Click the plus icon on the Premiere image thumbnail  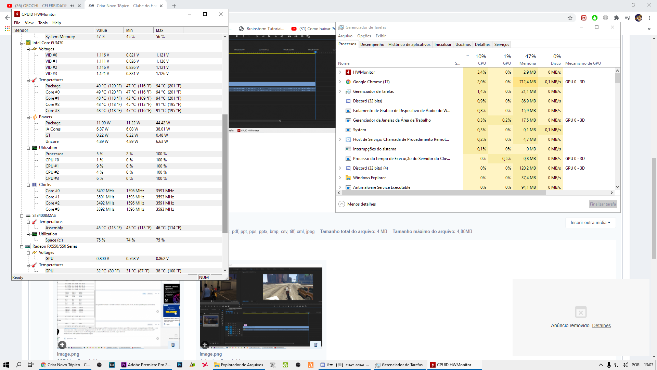205,345
